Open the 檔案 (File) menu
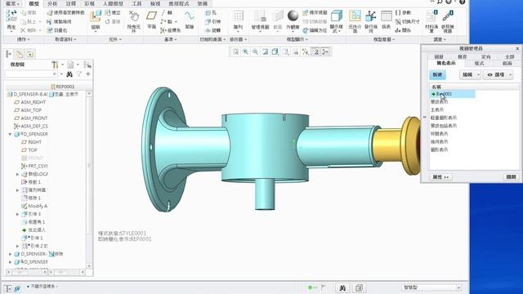 (13, 3)
